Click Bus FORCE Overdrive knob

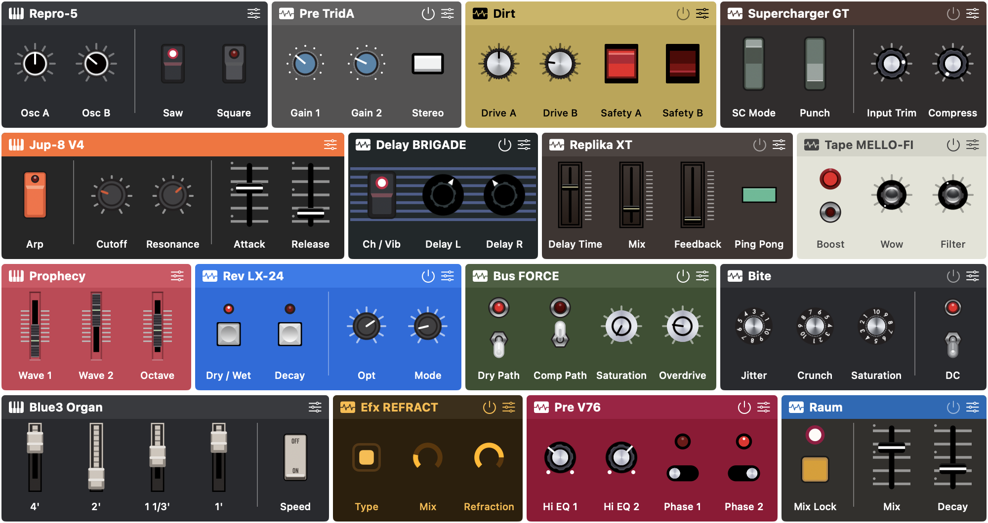coord(683,326)
